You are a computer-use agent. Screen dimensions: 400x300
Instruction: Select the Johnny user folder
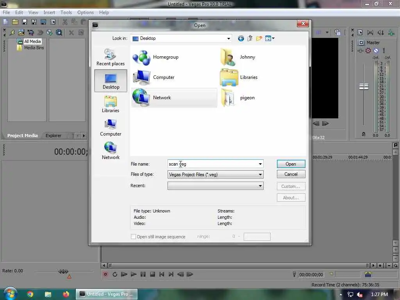(x=238, y=57)
